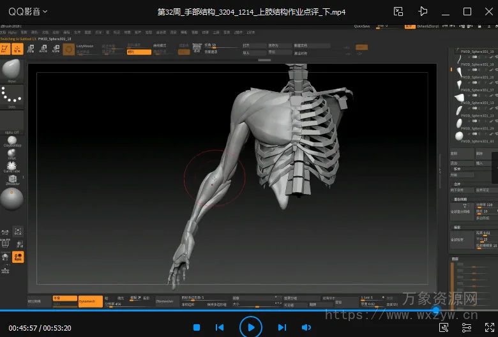Open the playback settings sliders icon

point(466,327)
